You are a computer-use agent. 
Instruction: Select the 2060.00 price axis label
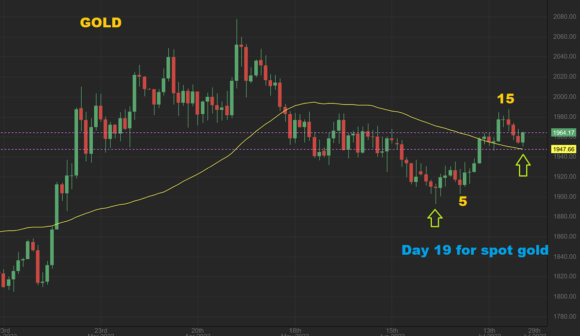[564, 36]
